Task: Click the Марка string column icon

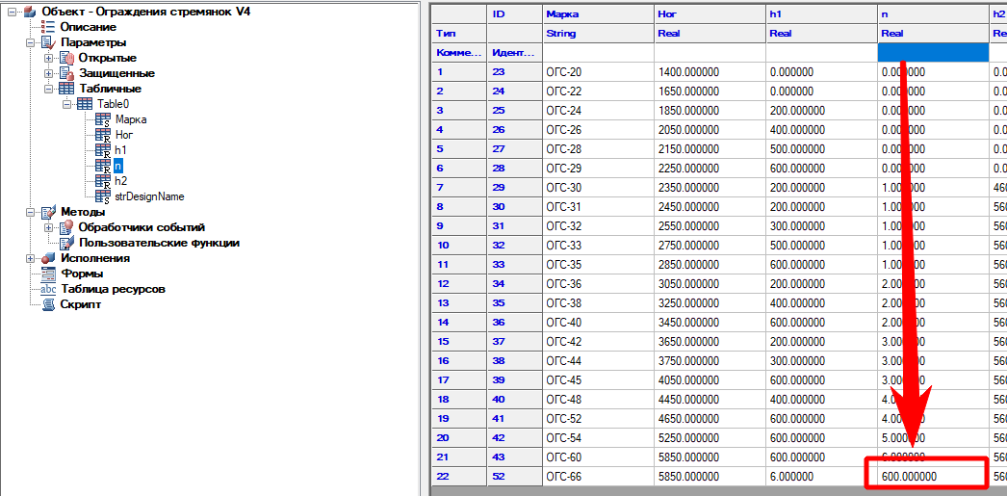Action: click(x=103, y=120)
